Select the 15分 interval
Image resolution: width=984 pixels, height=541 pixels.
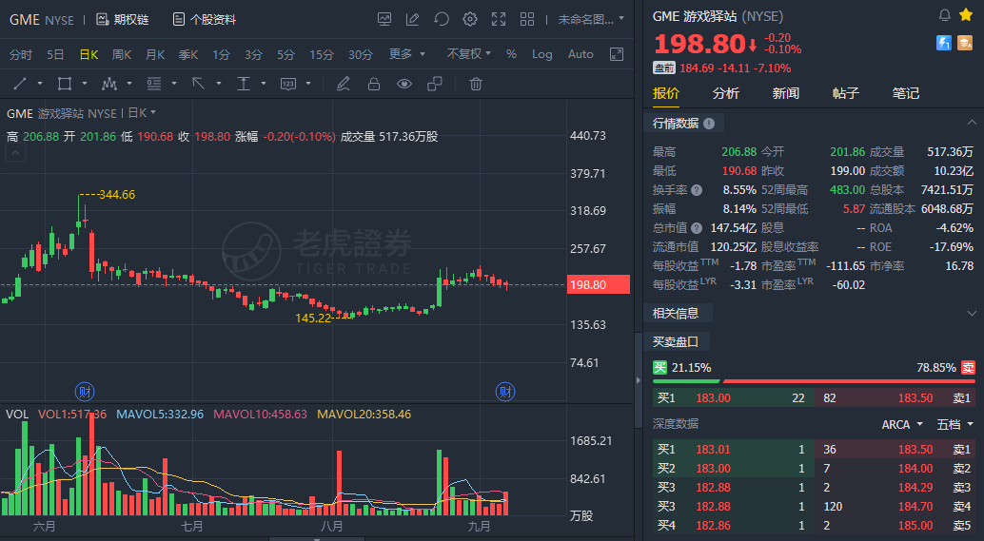(322, 54)
